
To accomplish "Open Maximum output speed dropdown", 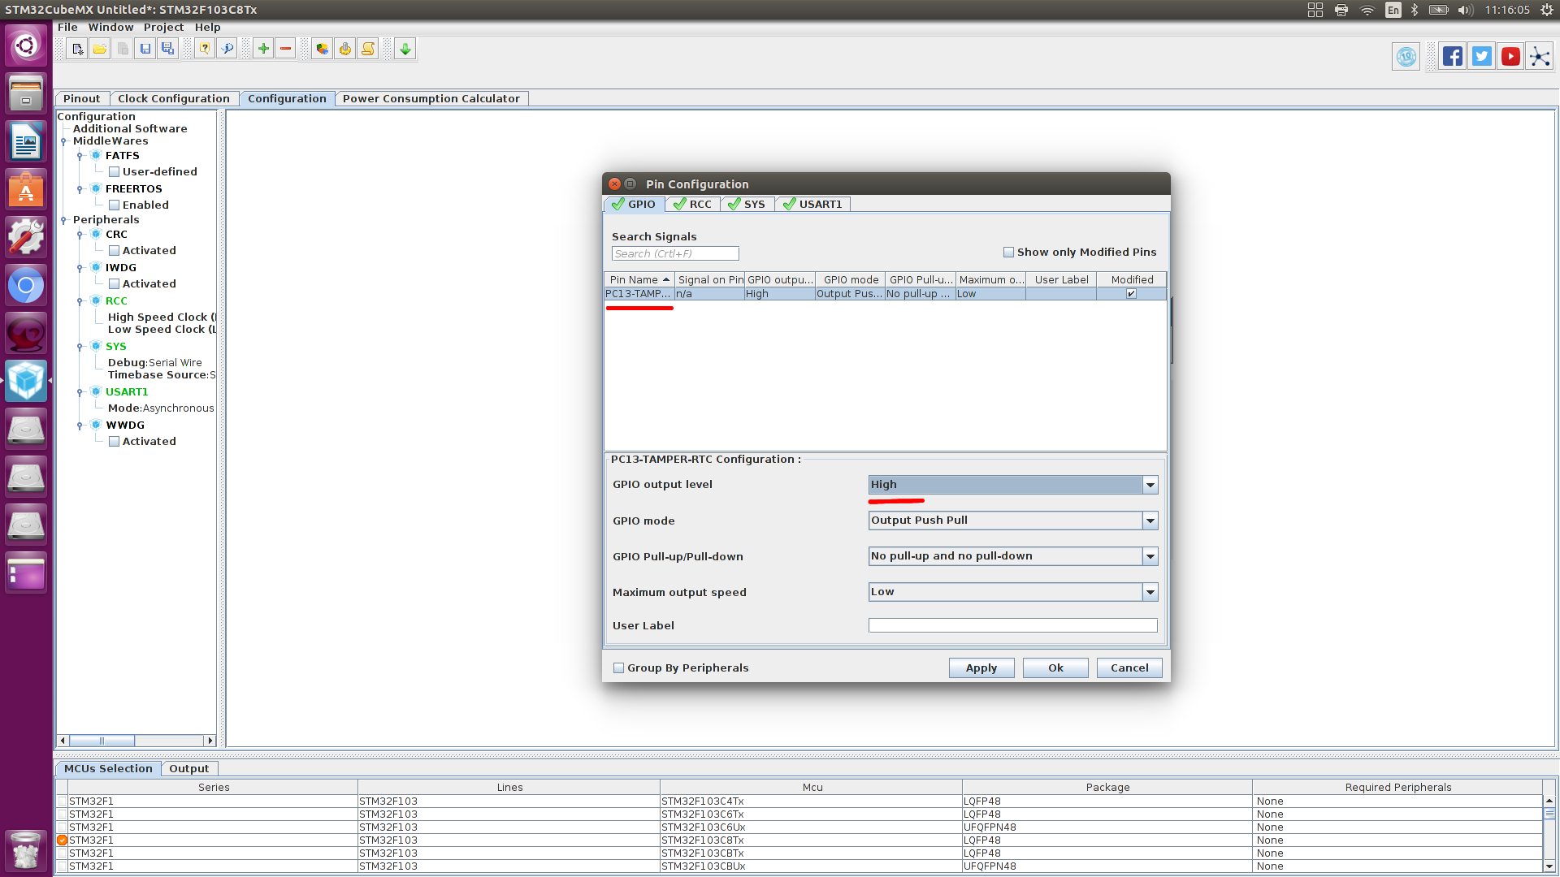I will [x=1150, y=591].
